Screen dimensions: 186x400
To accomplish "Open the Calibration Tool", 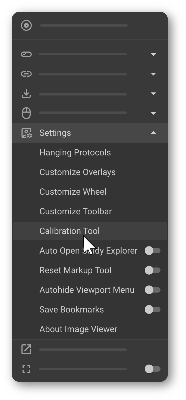I will [x=70, y=231].
